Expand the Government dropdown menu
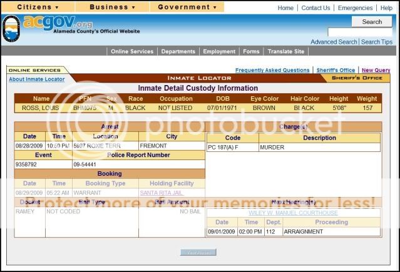 (x=187, y=8)
